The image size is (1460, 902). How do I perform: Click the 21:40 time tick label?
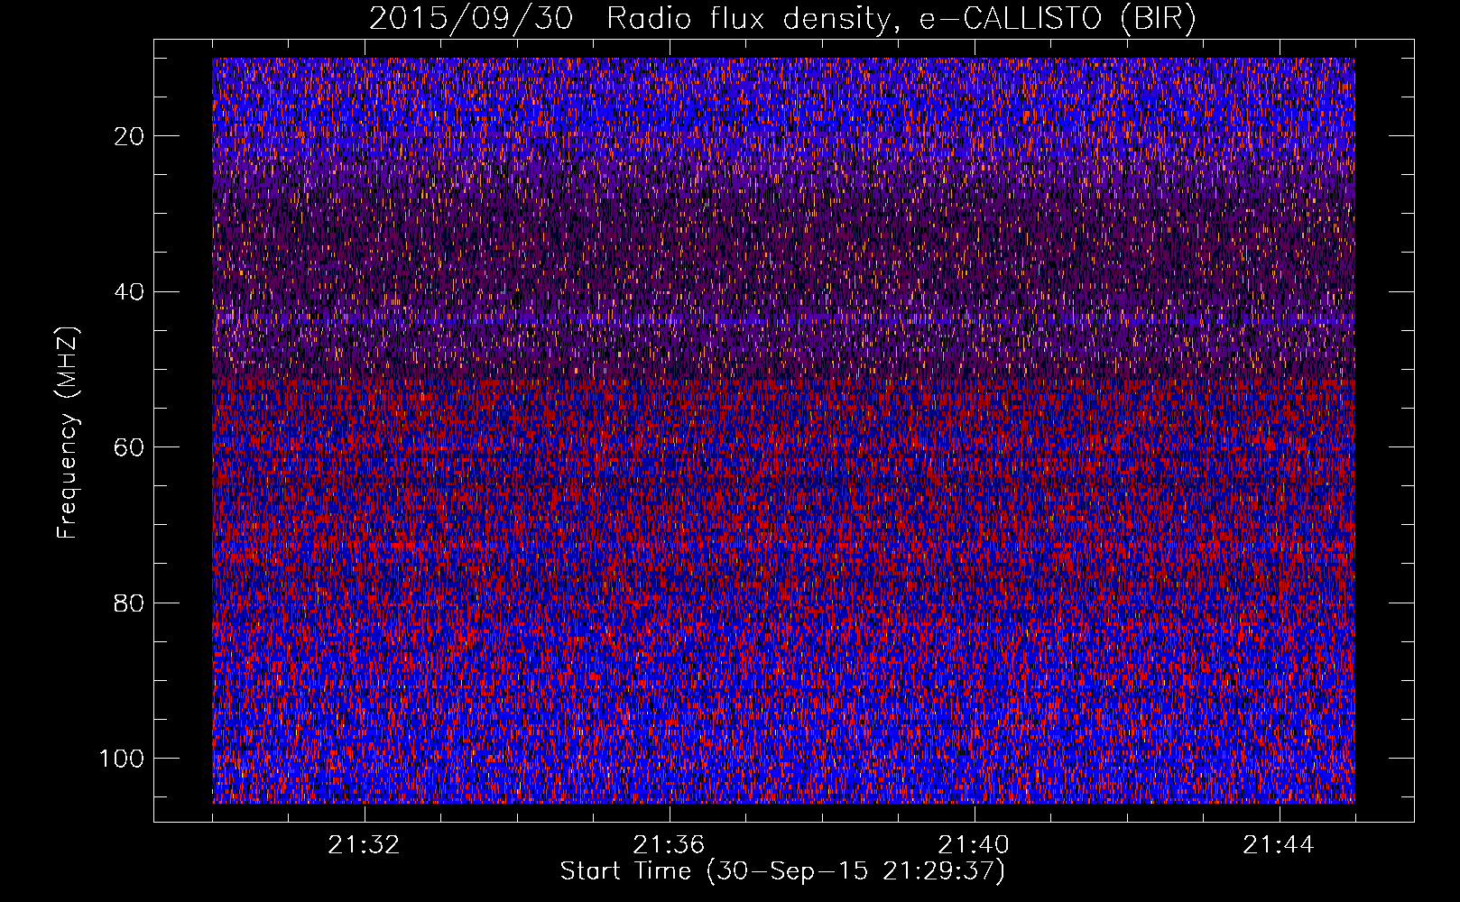point(975,845)
